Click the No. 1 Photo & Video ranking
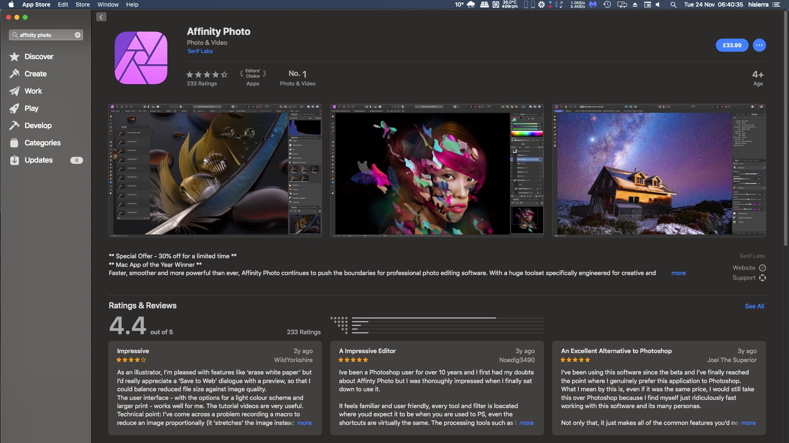 click(298, 78)
